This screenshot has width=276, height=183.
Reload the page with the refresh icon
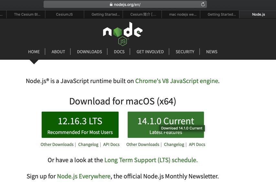click(x=203, y=5)
